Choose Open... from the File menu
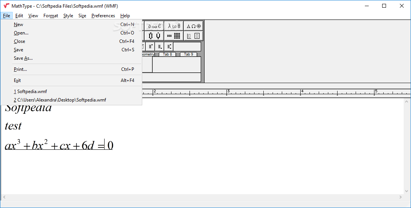Viewport: 411px width, 208px height. pos(71,33)
